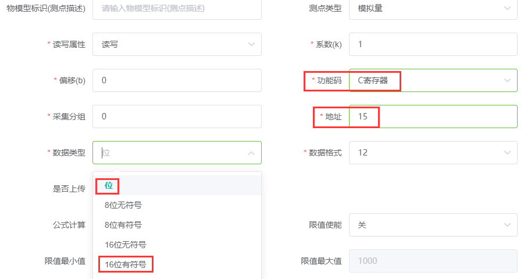
Task: Click the 物模型标识(测点描述) input field
Action: pos(177,9)
